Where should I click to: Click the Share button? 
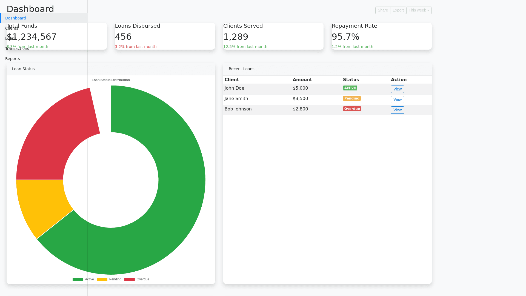click(x=383, y=10)
